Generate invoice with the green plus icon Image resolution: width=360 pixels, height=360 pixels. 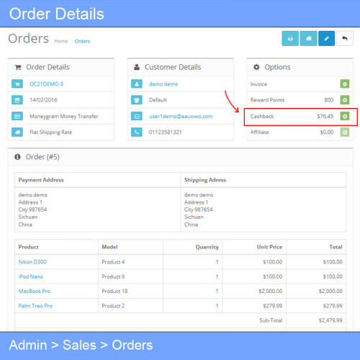tap(345, 84)
